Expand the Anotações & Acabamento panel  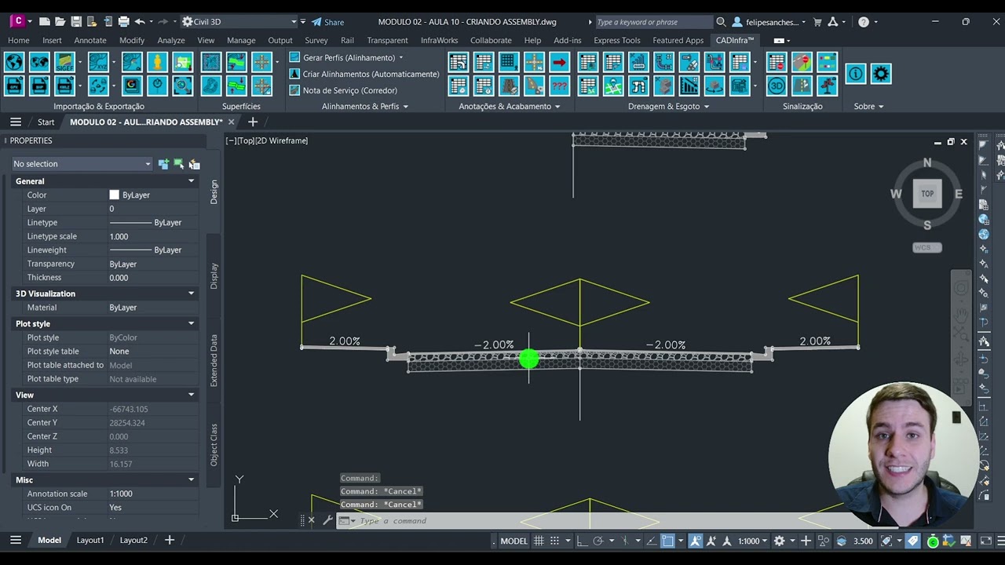click(x=510, y=107)
